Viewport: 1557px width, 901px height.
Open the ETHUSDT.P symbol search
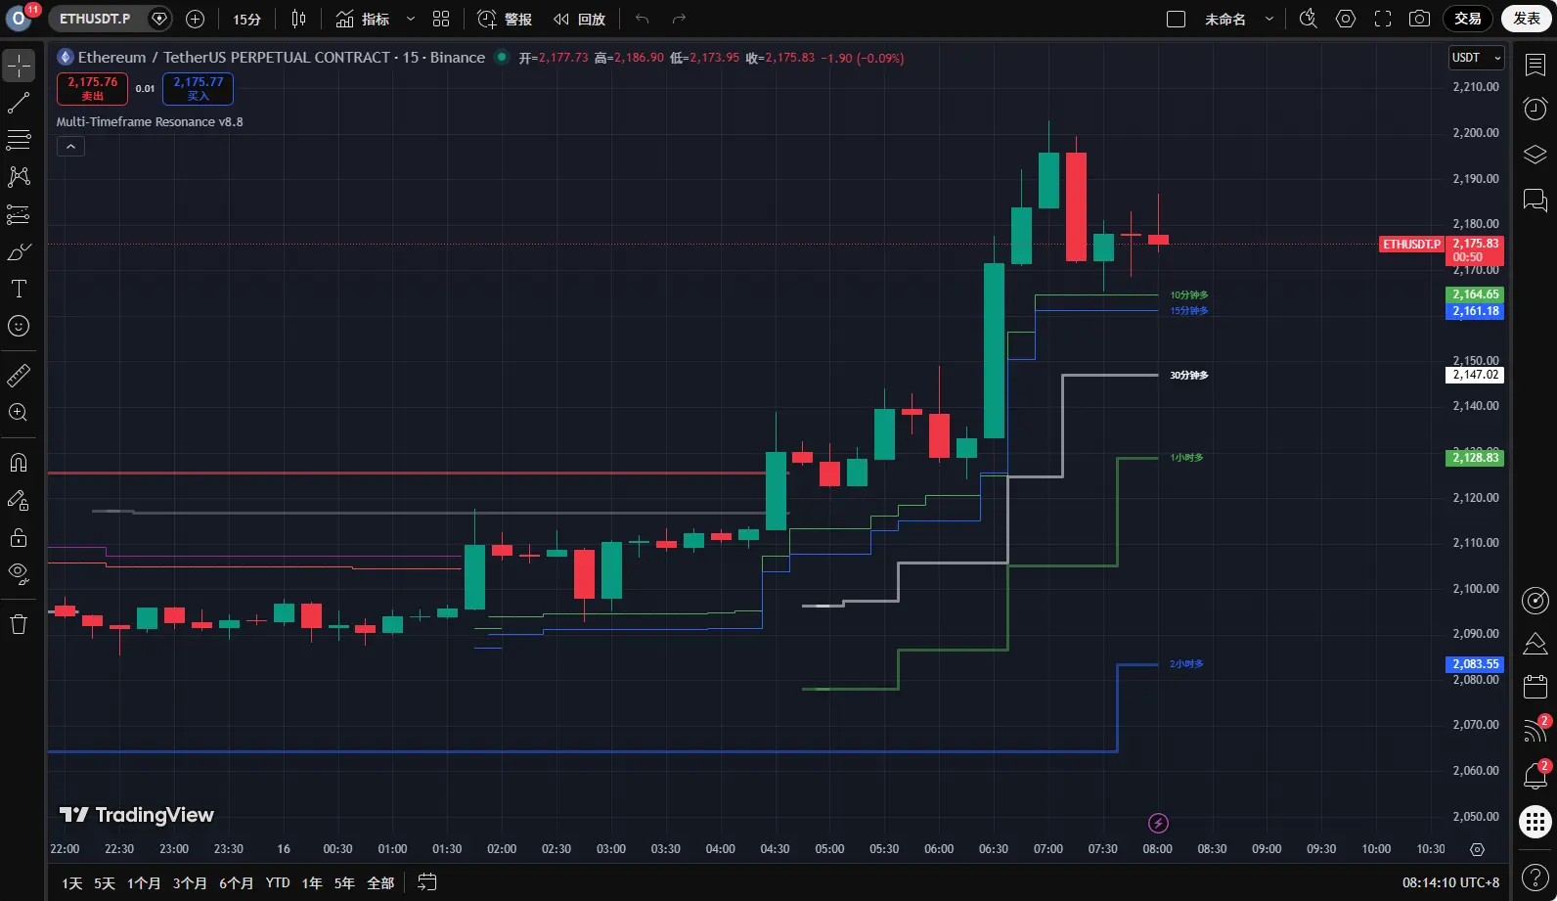pos(95,19)
